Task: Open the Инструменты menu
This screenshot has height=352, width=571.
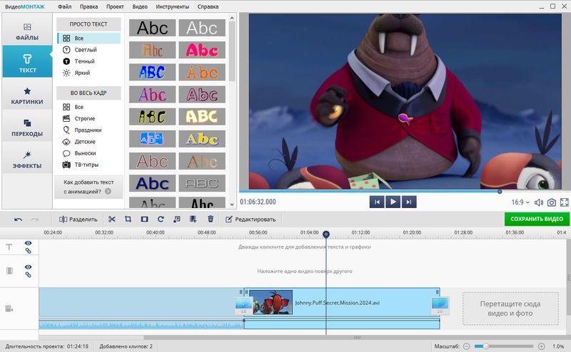Action: pyautogui.click(x=172, y=6)
